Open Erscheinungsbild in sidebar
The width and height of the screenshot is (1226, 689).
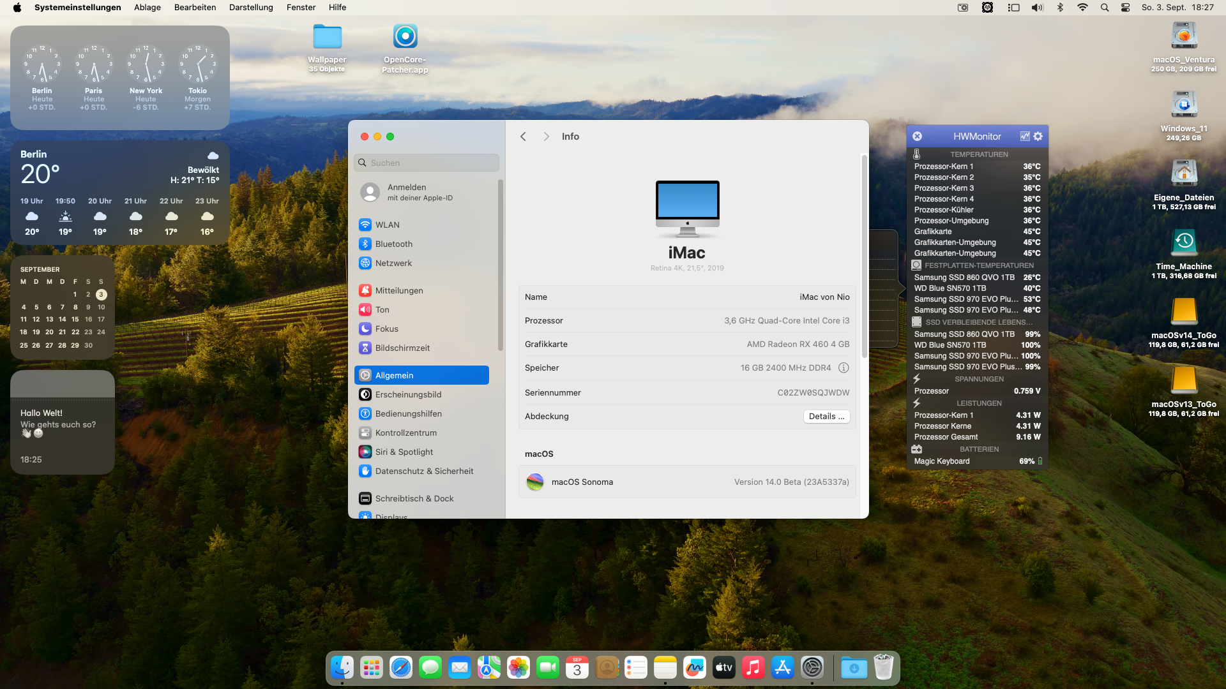[x=421, y=394]
